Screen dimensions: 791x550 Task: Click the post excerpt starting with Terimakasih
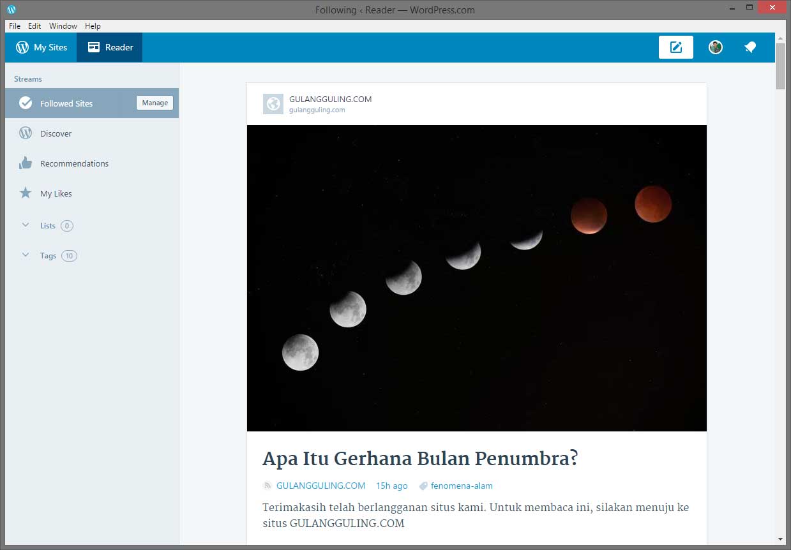point(476,516)
